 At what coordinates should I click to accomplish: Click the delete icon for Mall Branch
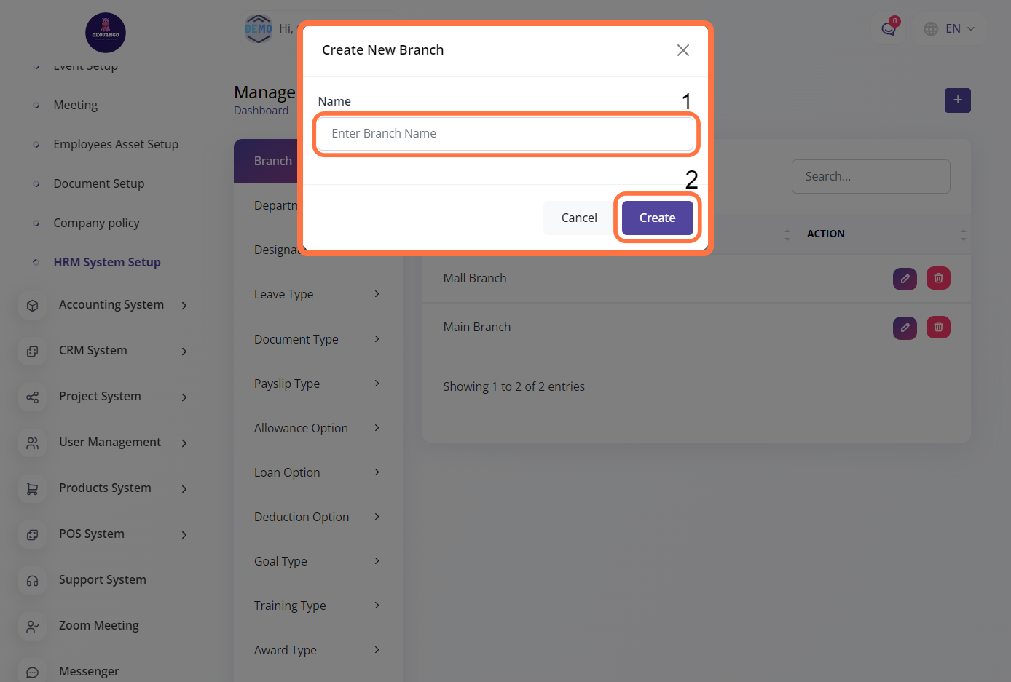point(938,278)
